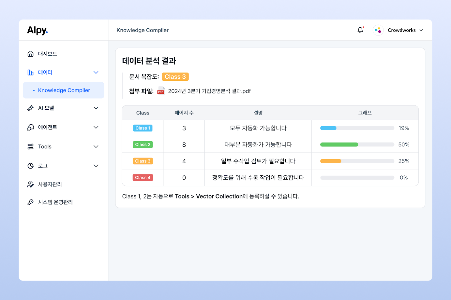The width and height of the screenshot is (451, 300).
Task: Collapse the 데이터 menu chevron
Action: tap(96, 72)
